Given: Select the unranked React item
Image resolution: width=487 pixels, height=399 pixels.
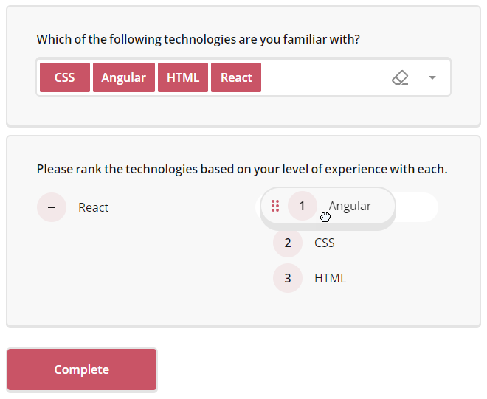Looking at the screenshot, I should click(94, 207).
